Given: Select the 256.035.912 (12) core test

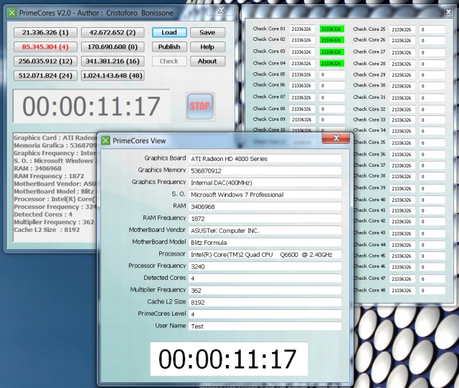Looking at the screenshot, I should (x=45, y=61).
